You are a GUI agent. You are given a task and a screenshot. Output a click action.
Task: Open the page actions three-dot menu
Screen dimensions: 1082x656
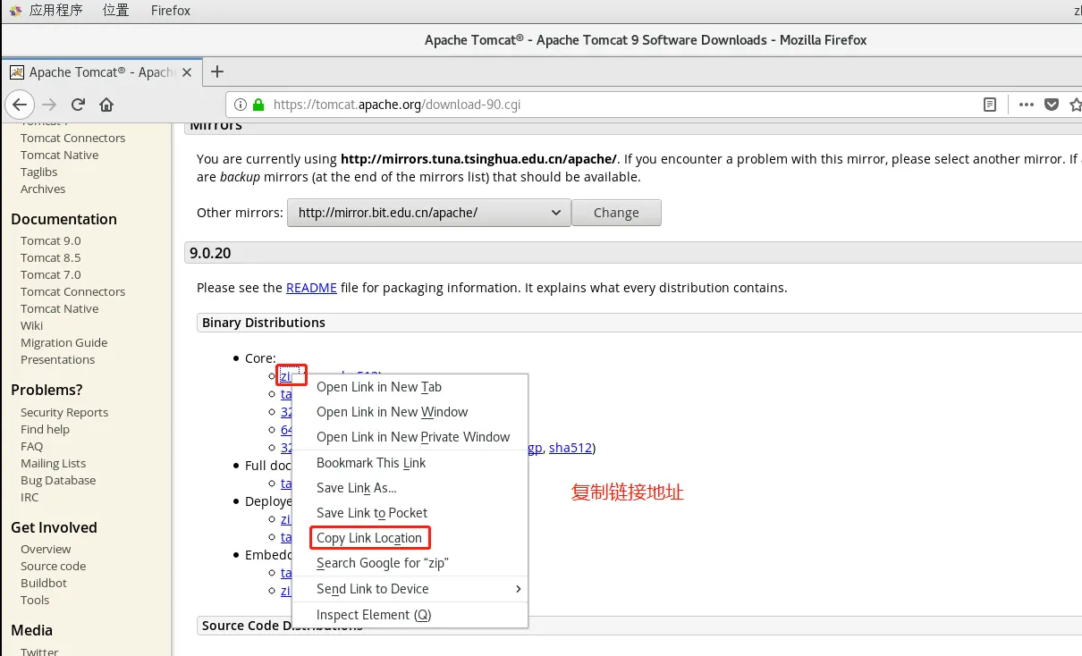(1026, 105)
